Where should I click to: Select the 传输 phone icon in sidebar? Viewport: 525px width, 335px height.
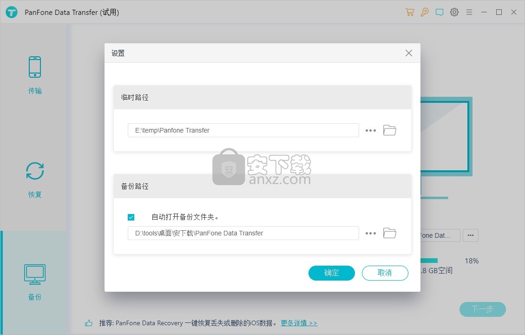(x=35, y=67)
